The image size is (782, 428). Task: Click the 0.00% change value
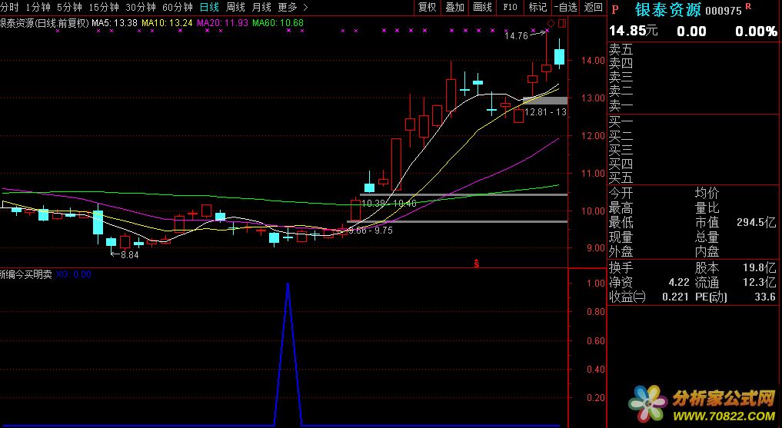click(756, 32)
